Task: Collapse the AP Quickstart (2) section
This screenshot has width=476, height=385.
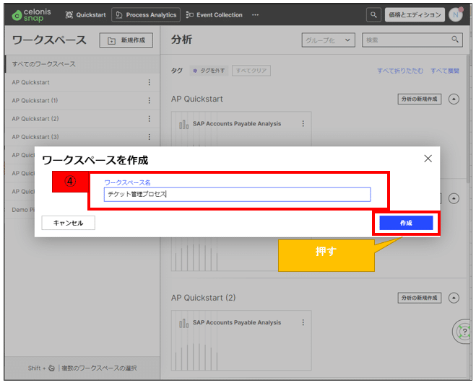Action: coord(454,298)
